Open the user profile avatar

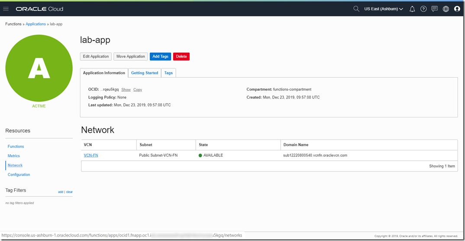click(457, 9)
